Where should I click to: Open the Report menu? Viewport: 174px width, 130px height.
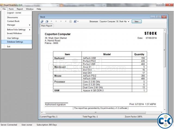click(20, 9)
